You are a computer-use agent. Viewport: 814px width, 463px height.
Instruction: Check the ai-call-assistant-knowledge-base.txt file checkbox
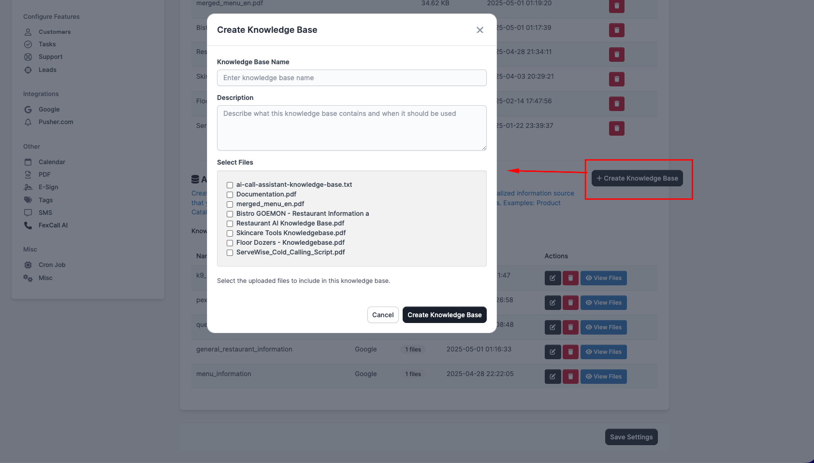tap(230, 185)
